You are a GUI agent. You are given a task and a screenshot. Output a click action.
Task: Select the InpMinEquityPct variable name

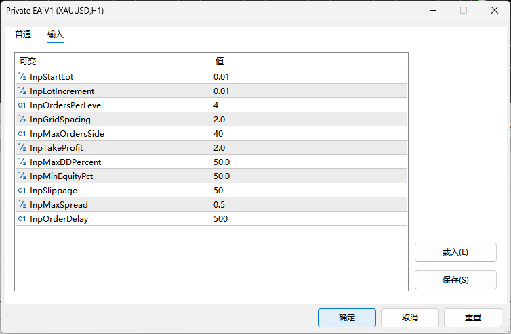(61, 176)
